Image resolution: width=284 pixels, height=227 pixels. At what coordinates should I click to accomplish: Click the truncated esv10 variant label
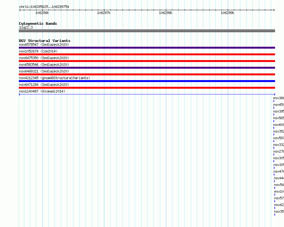[x=279, y=191]
